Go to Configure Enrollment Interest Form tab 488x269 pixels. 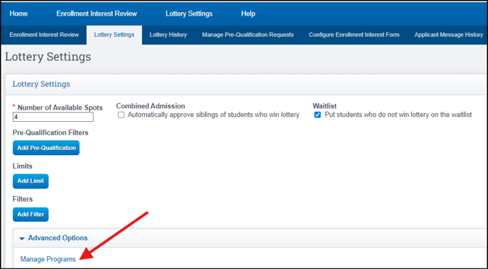coord(354,35)
